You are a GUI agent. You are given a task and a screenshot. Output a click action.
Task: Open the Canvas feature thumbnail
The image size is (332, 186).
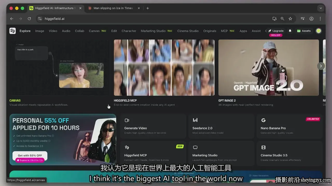coord(59,68)
